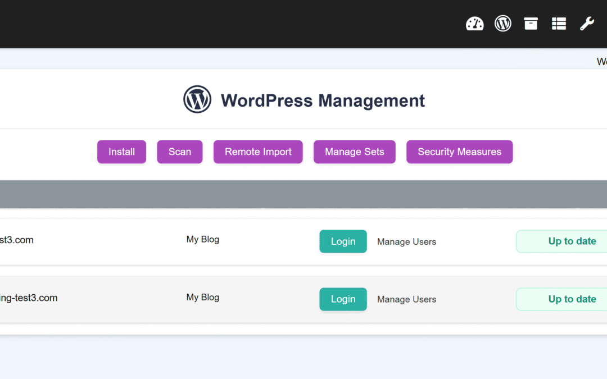This screenshot has width=607, height=379.
Task: Select the ing-test3.com domain link
Action: [x=29, y=298]
